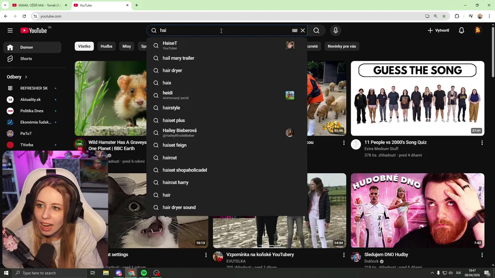
Task: Choose 'haix' suggestion
Action: point(227,83)
